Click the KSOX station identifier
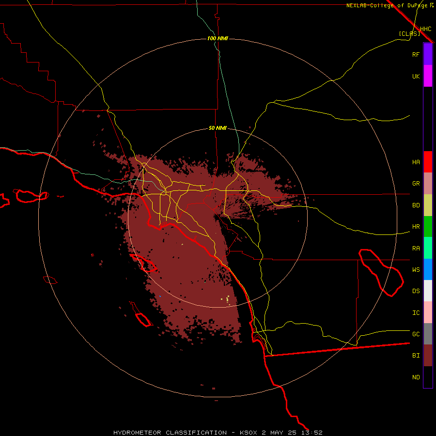Screen dimensions: 436x436 249,433
